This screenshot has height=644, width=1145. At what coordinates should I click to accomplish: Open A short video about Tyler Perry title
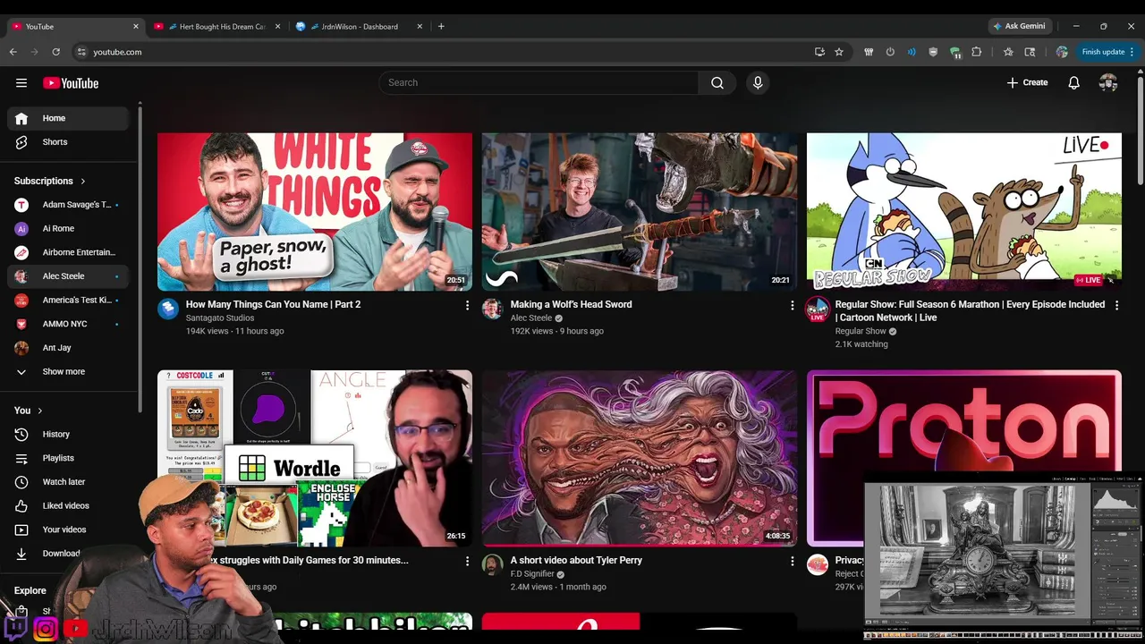coord(576,561)
